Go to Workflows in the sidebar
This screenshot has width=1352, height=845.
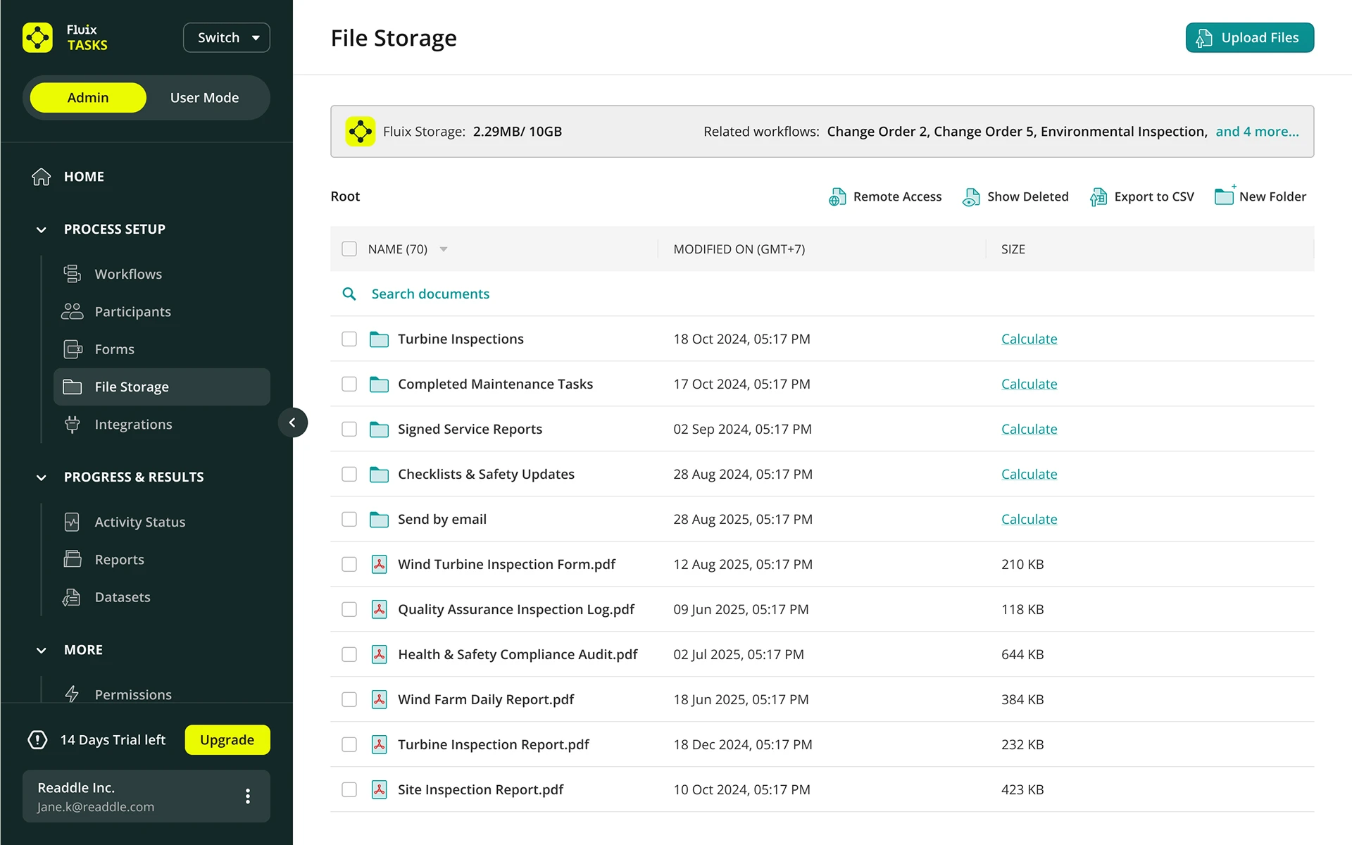point(128,274)
